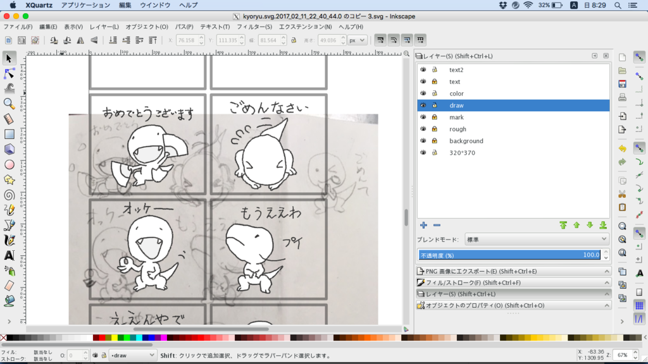
Task: Select the Node edit tool
Action: tap(9, 73)
